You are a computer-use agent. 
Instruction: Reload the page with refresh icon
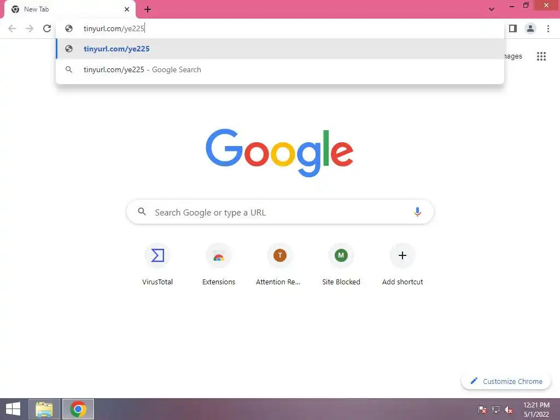point(47,28)
